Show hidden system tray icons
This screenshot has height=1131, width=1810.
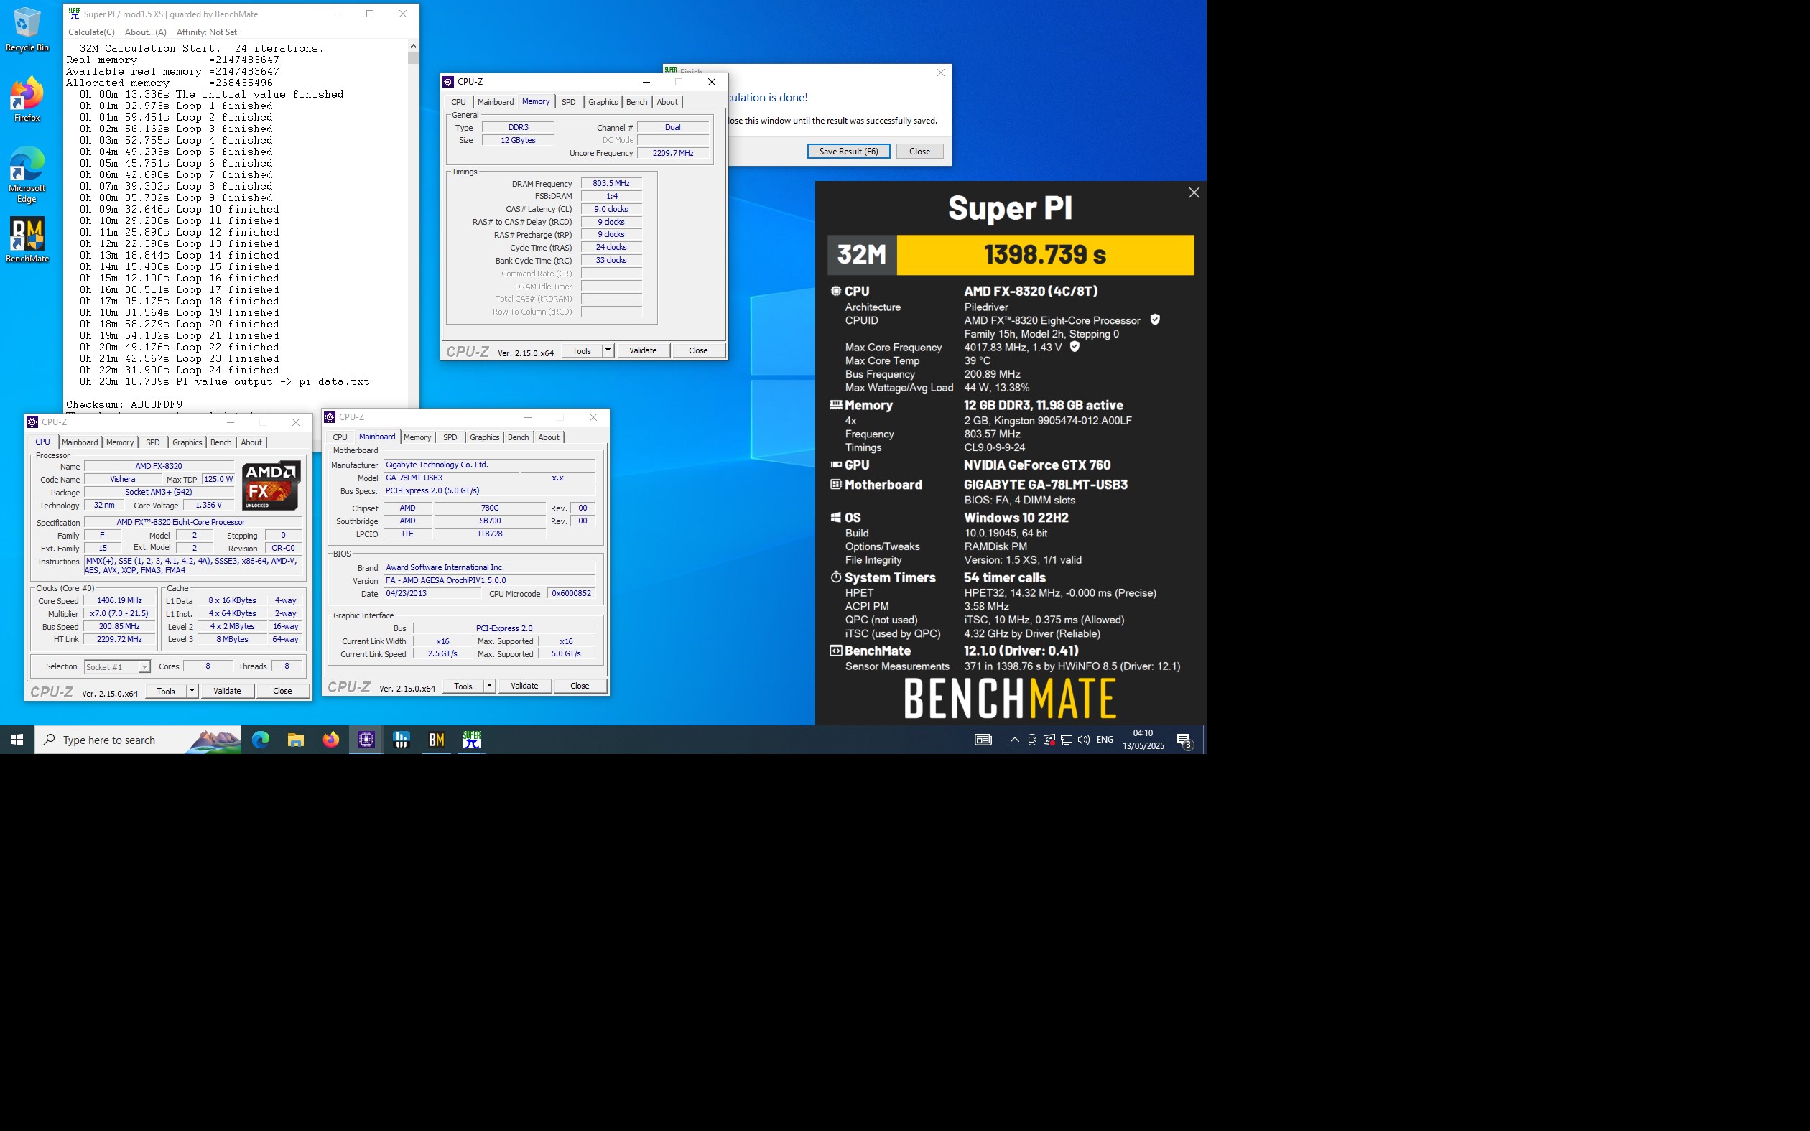coord(1014,740)
